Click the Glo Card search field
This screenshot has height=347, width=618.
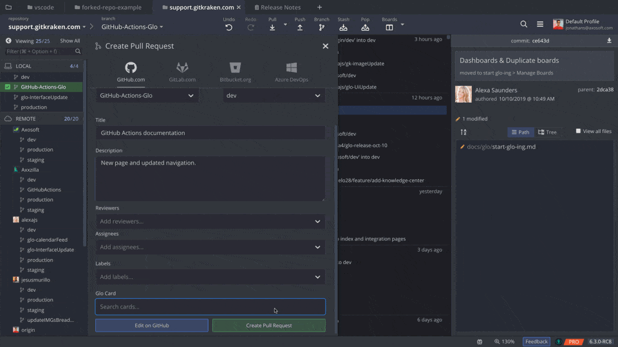click(211, 307)
